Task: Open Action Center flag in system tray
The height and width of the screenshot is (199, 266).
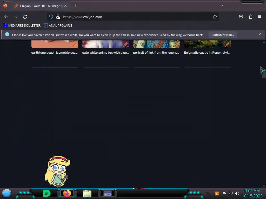Action: tap(224, 193)
